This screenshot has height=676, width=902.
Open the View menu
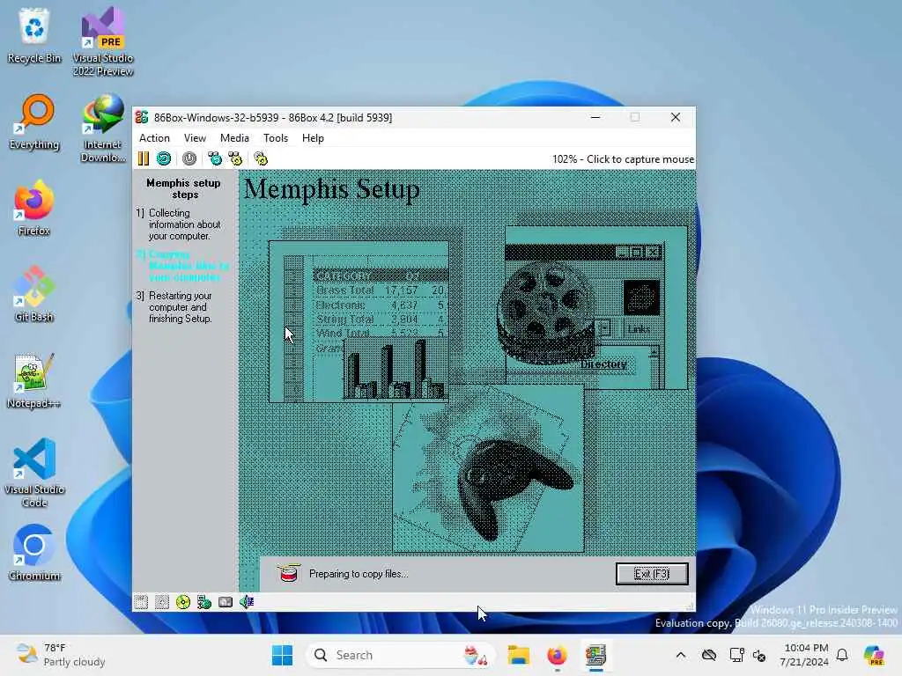tap(195, 138)
